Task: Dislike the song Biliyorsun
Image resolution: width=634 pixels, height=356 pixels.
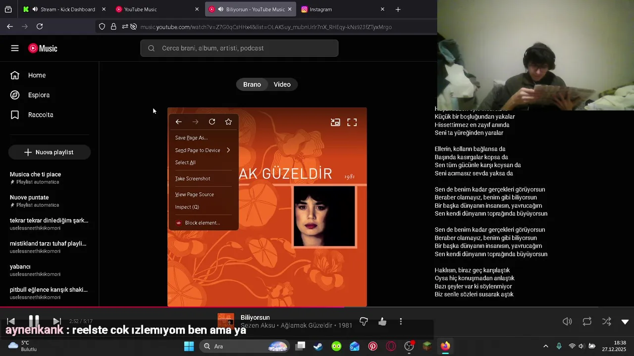Action: tap(364, 321)
